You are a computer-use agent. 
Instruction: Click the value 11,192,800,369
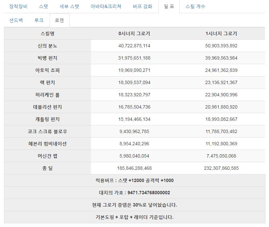point(221,144)
